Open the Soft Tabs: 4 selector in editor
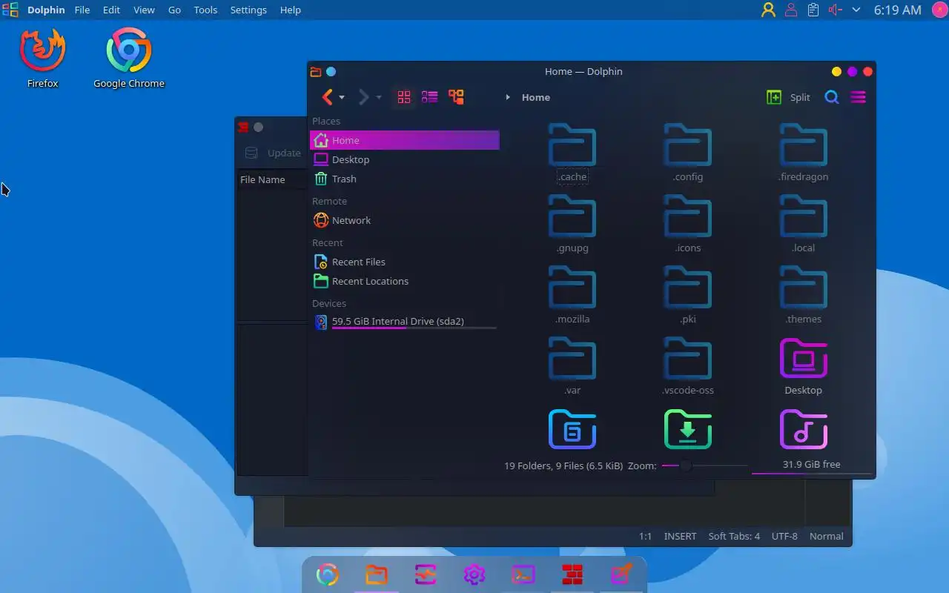 pos(734,536)
